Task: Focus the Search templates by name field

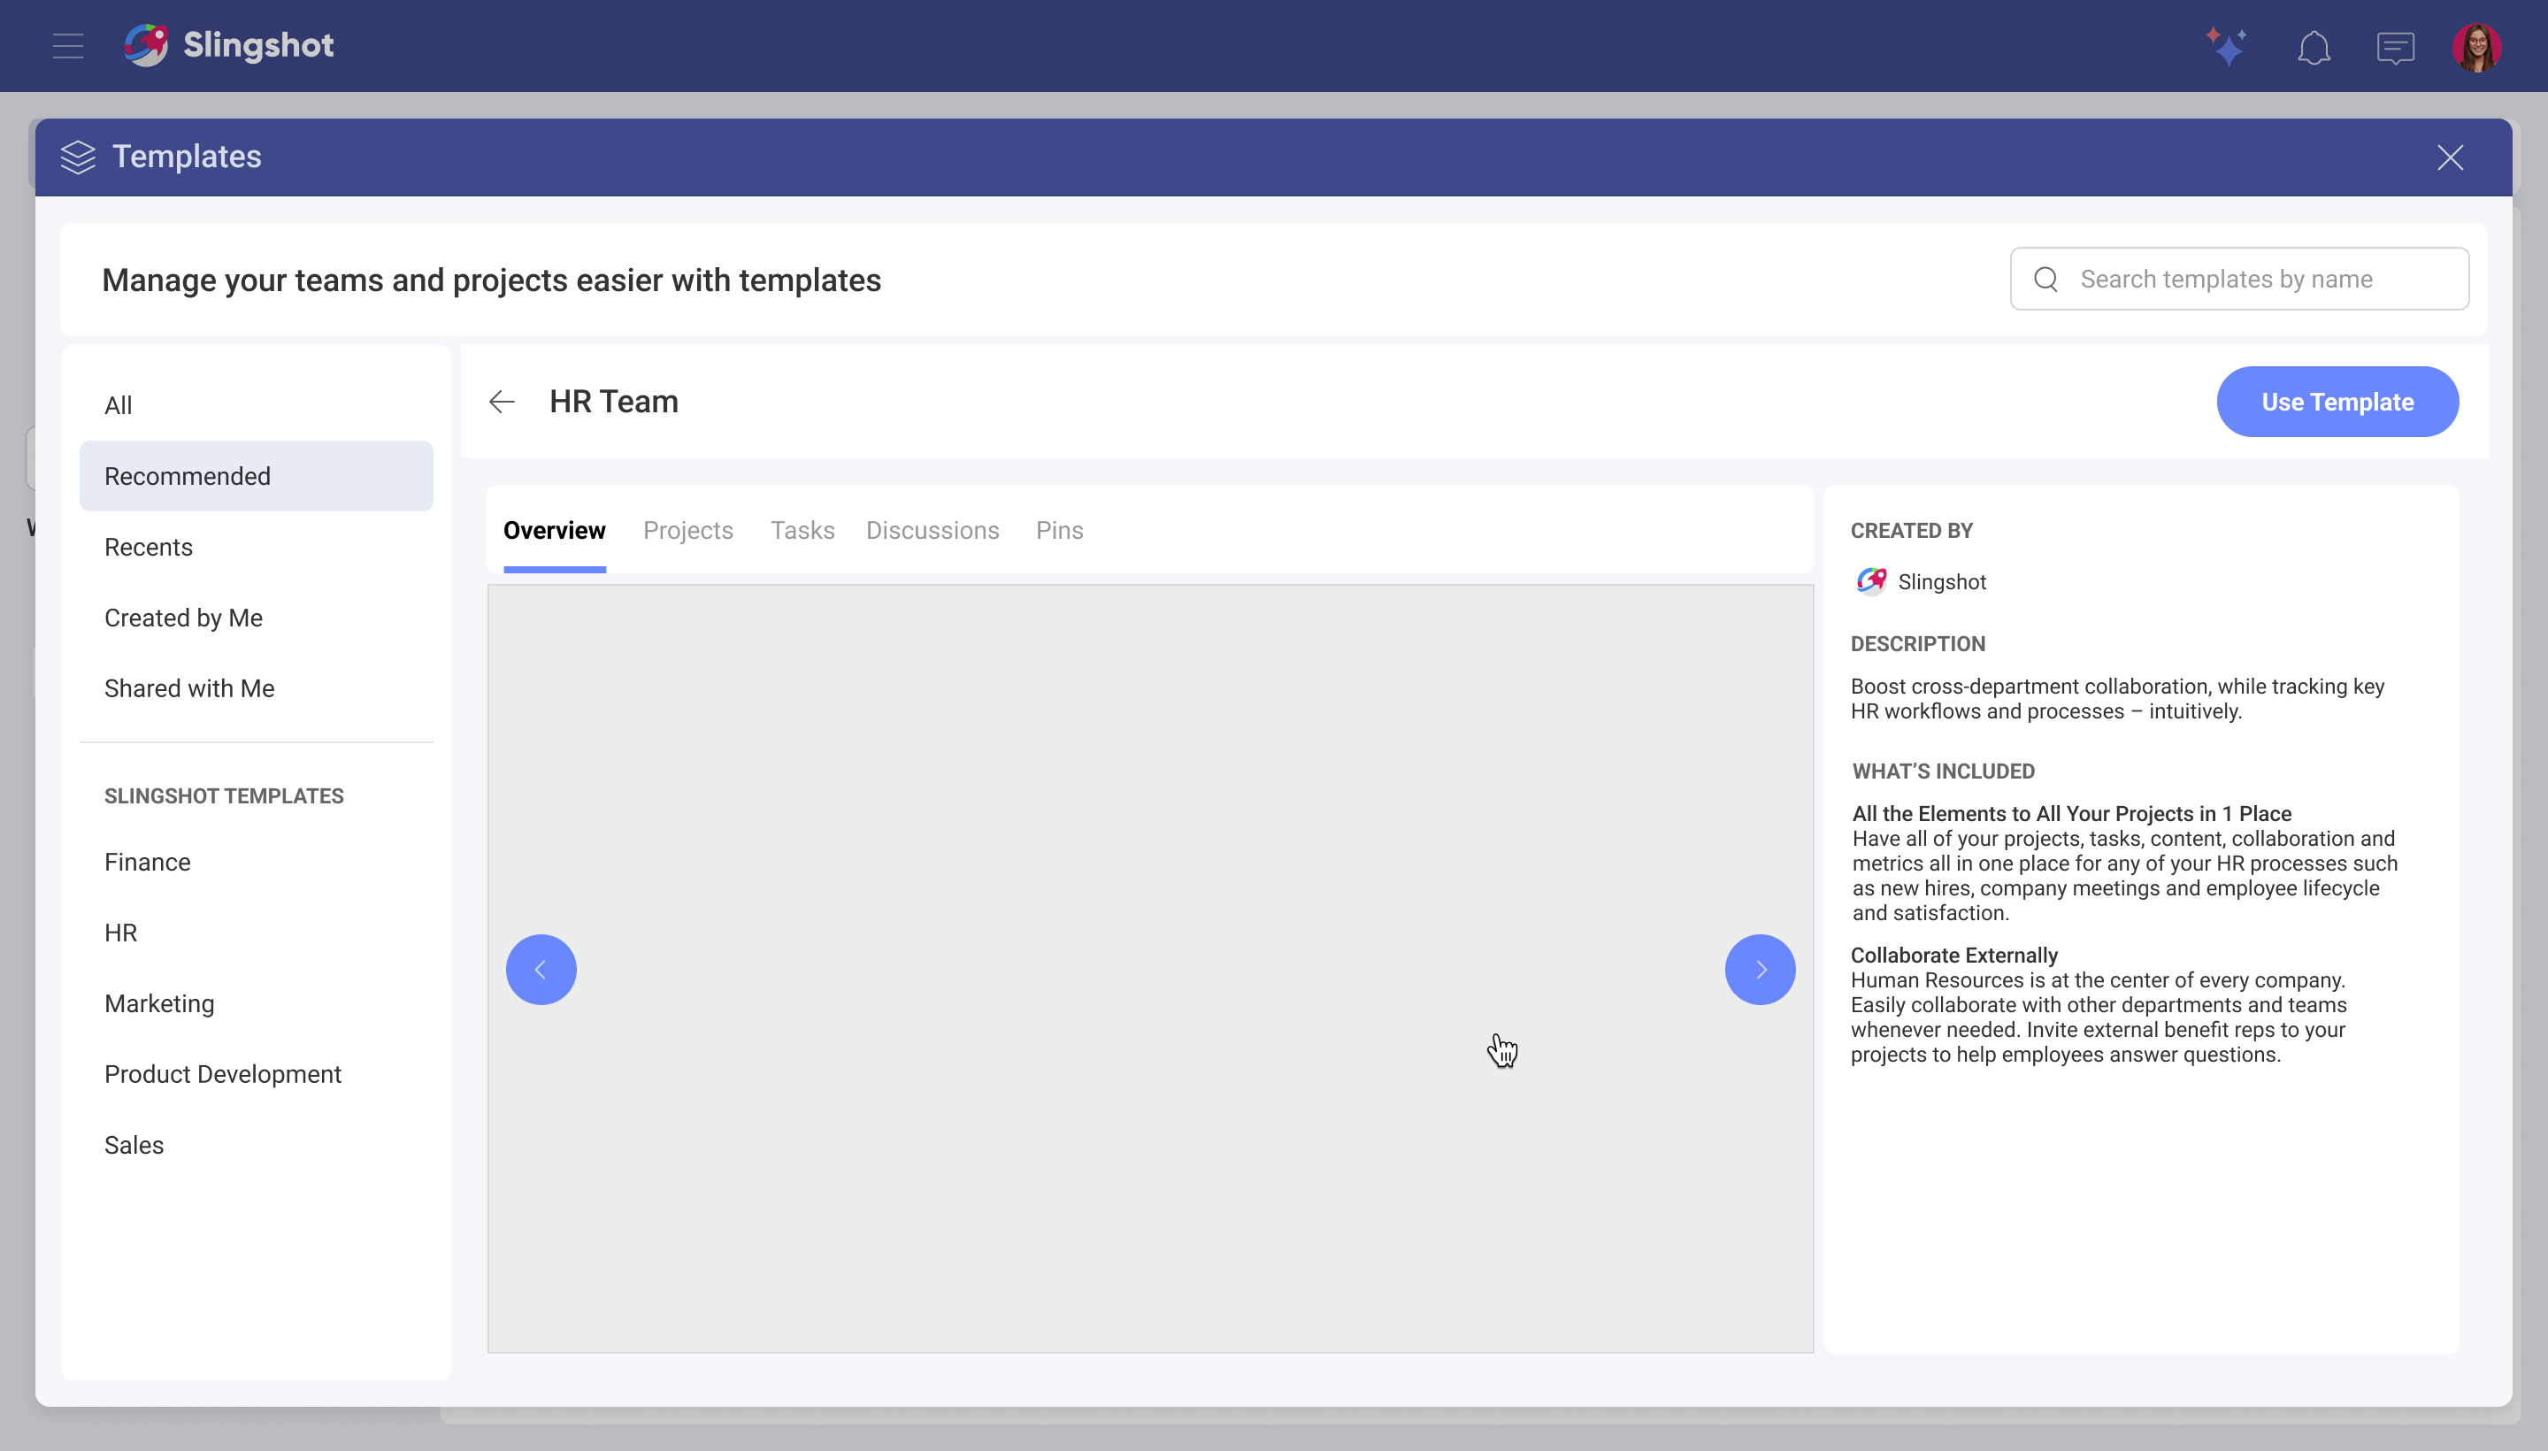Action: pyautogui.click(x=2239, y=279)
